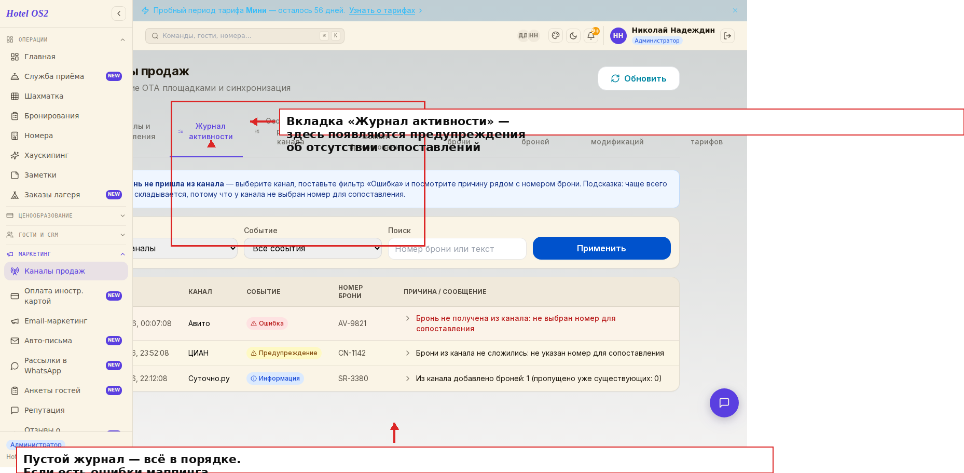Focus the command search field
The height and width of the screenshot is (473, 964).
[x=245, y=36]
